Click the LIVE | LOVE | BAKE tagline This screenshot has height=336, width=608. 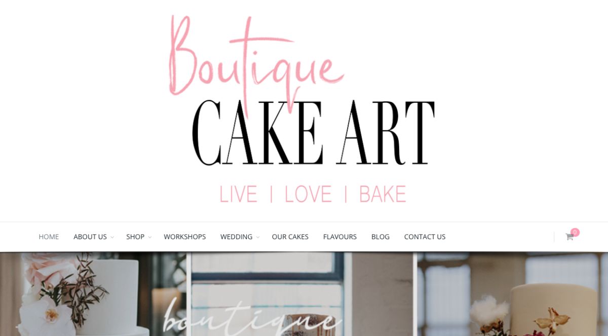coord(313,195)
